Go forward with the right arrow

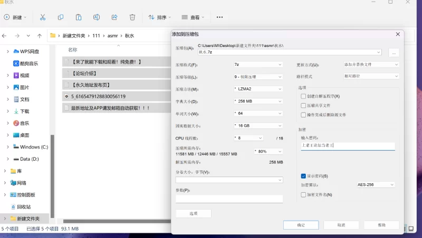17,36
